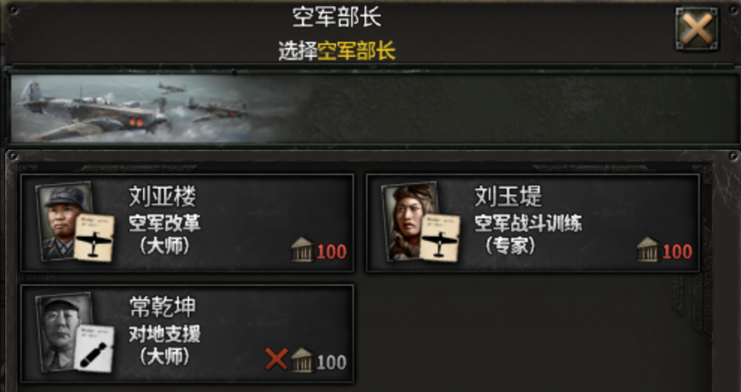Choose 常乾坤 the ground support master

point(187,334)
